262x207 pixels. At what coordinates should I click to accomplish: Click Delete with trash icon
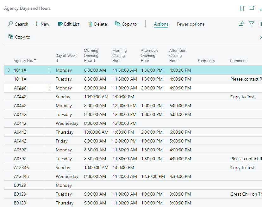coord(97,24)
